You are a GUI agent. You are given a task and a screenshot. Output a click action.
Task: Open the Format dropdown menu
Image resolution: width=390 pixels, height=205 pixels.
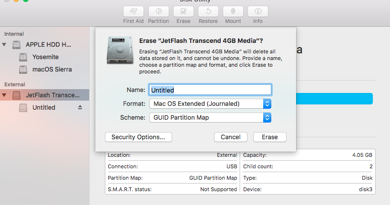(x=210, y=103)
